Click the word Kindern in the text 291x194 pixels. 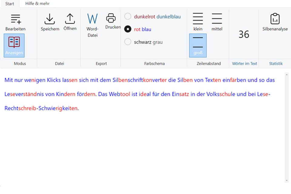click(66, 94)
